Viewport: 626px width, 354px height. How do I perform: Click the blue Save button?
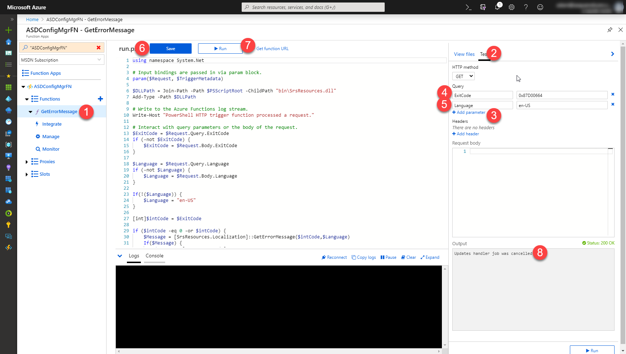click(171, 48)
